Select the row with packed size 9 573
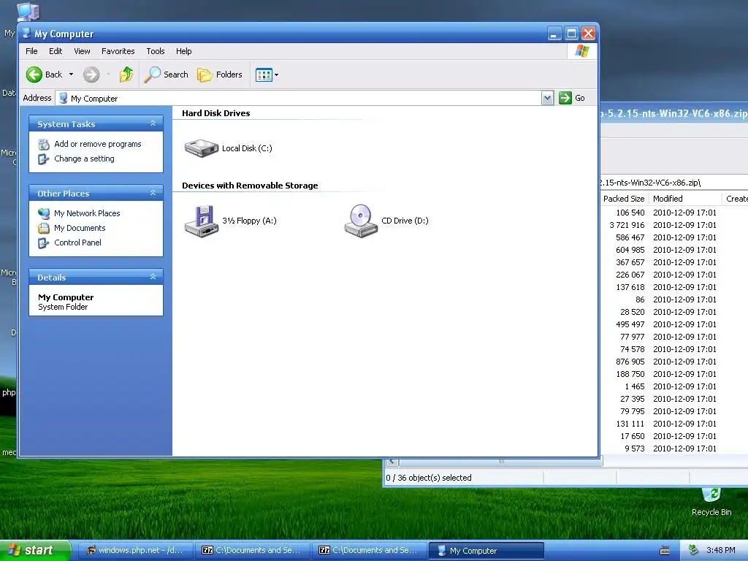 (673, 449)
